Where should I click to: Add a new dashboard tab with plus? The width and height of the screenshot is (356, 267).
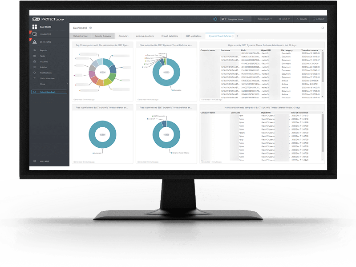click(x=237, y=36)
